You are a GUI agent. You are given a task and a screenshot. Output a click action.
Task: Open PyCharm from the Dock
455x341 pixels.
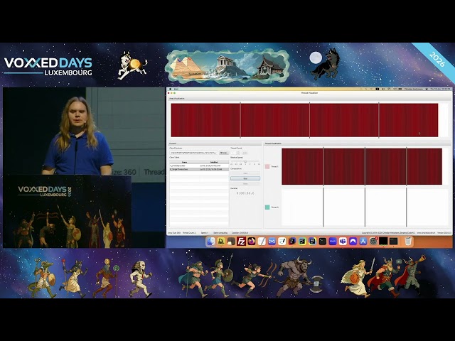(302, 242)
